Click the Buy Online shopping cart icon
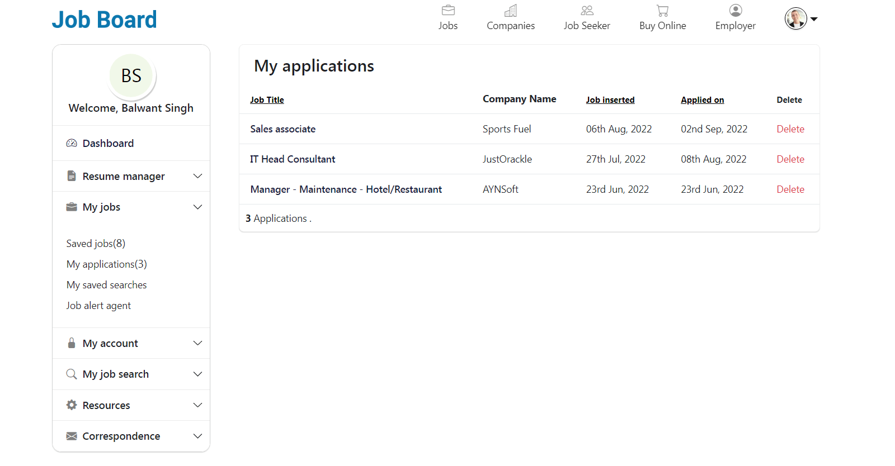Viewport: 895px width, 466px height. coord(662,10)
